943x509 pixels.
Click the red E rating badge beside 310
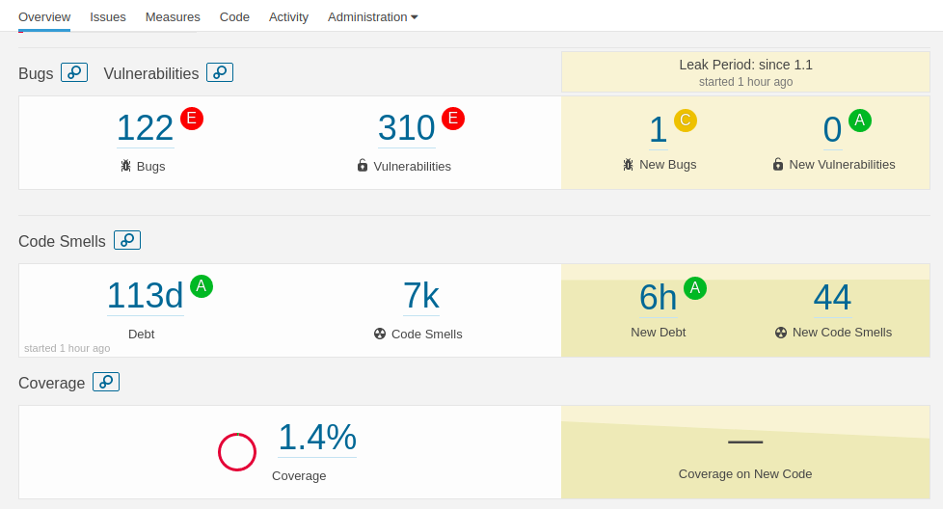point(453,119)
